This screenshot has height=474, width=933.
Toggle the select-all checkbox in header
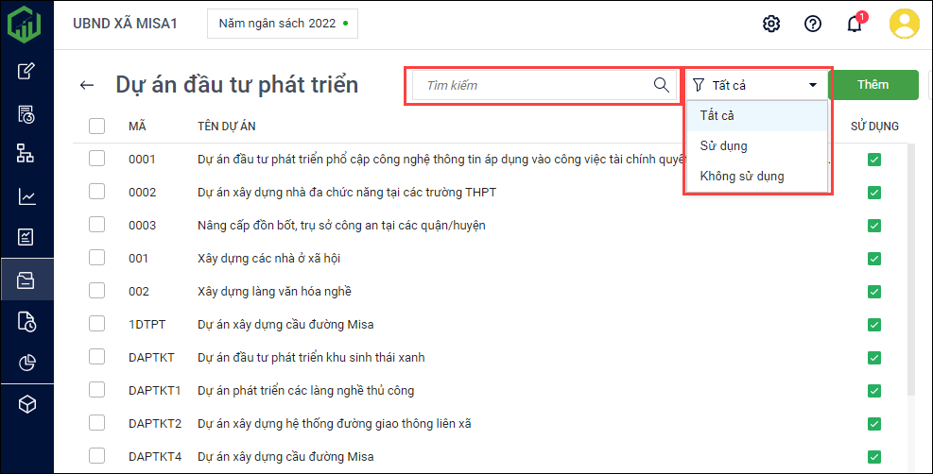[96, 126]
